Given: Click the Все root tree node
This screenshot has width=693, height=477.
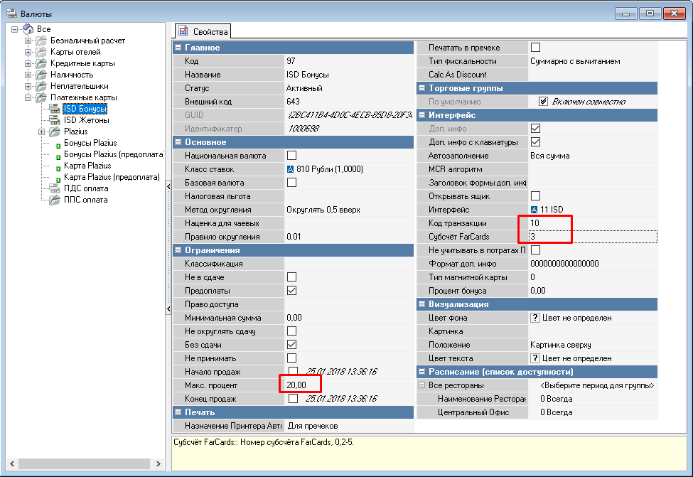Looking at the screenshot, I should pyautogui.click(x=43, y=28).
